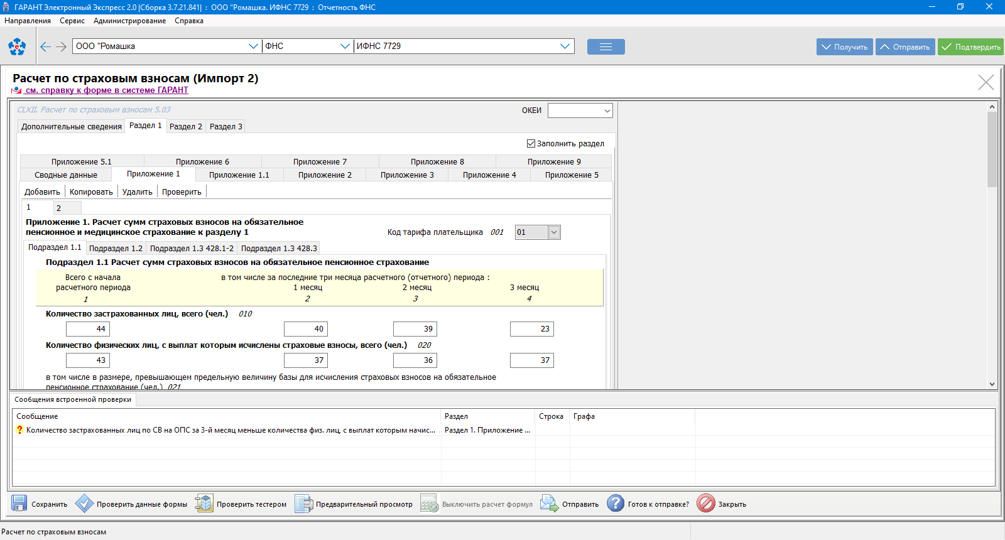
Task: Expand the payer tariff code dropdown
Action: 553,232
